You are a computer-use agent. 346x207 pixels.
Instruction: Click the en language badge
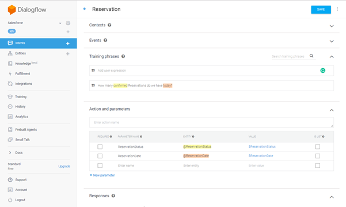tap(12, 31)
